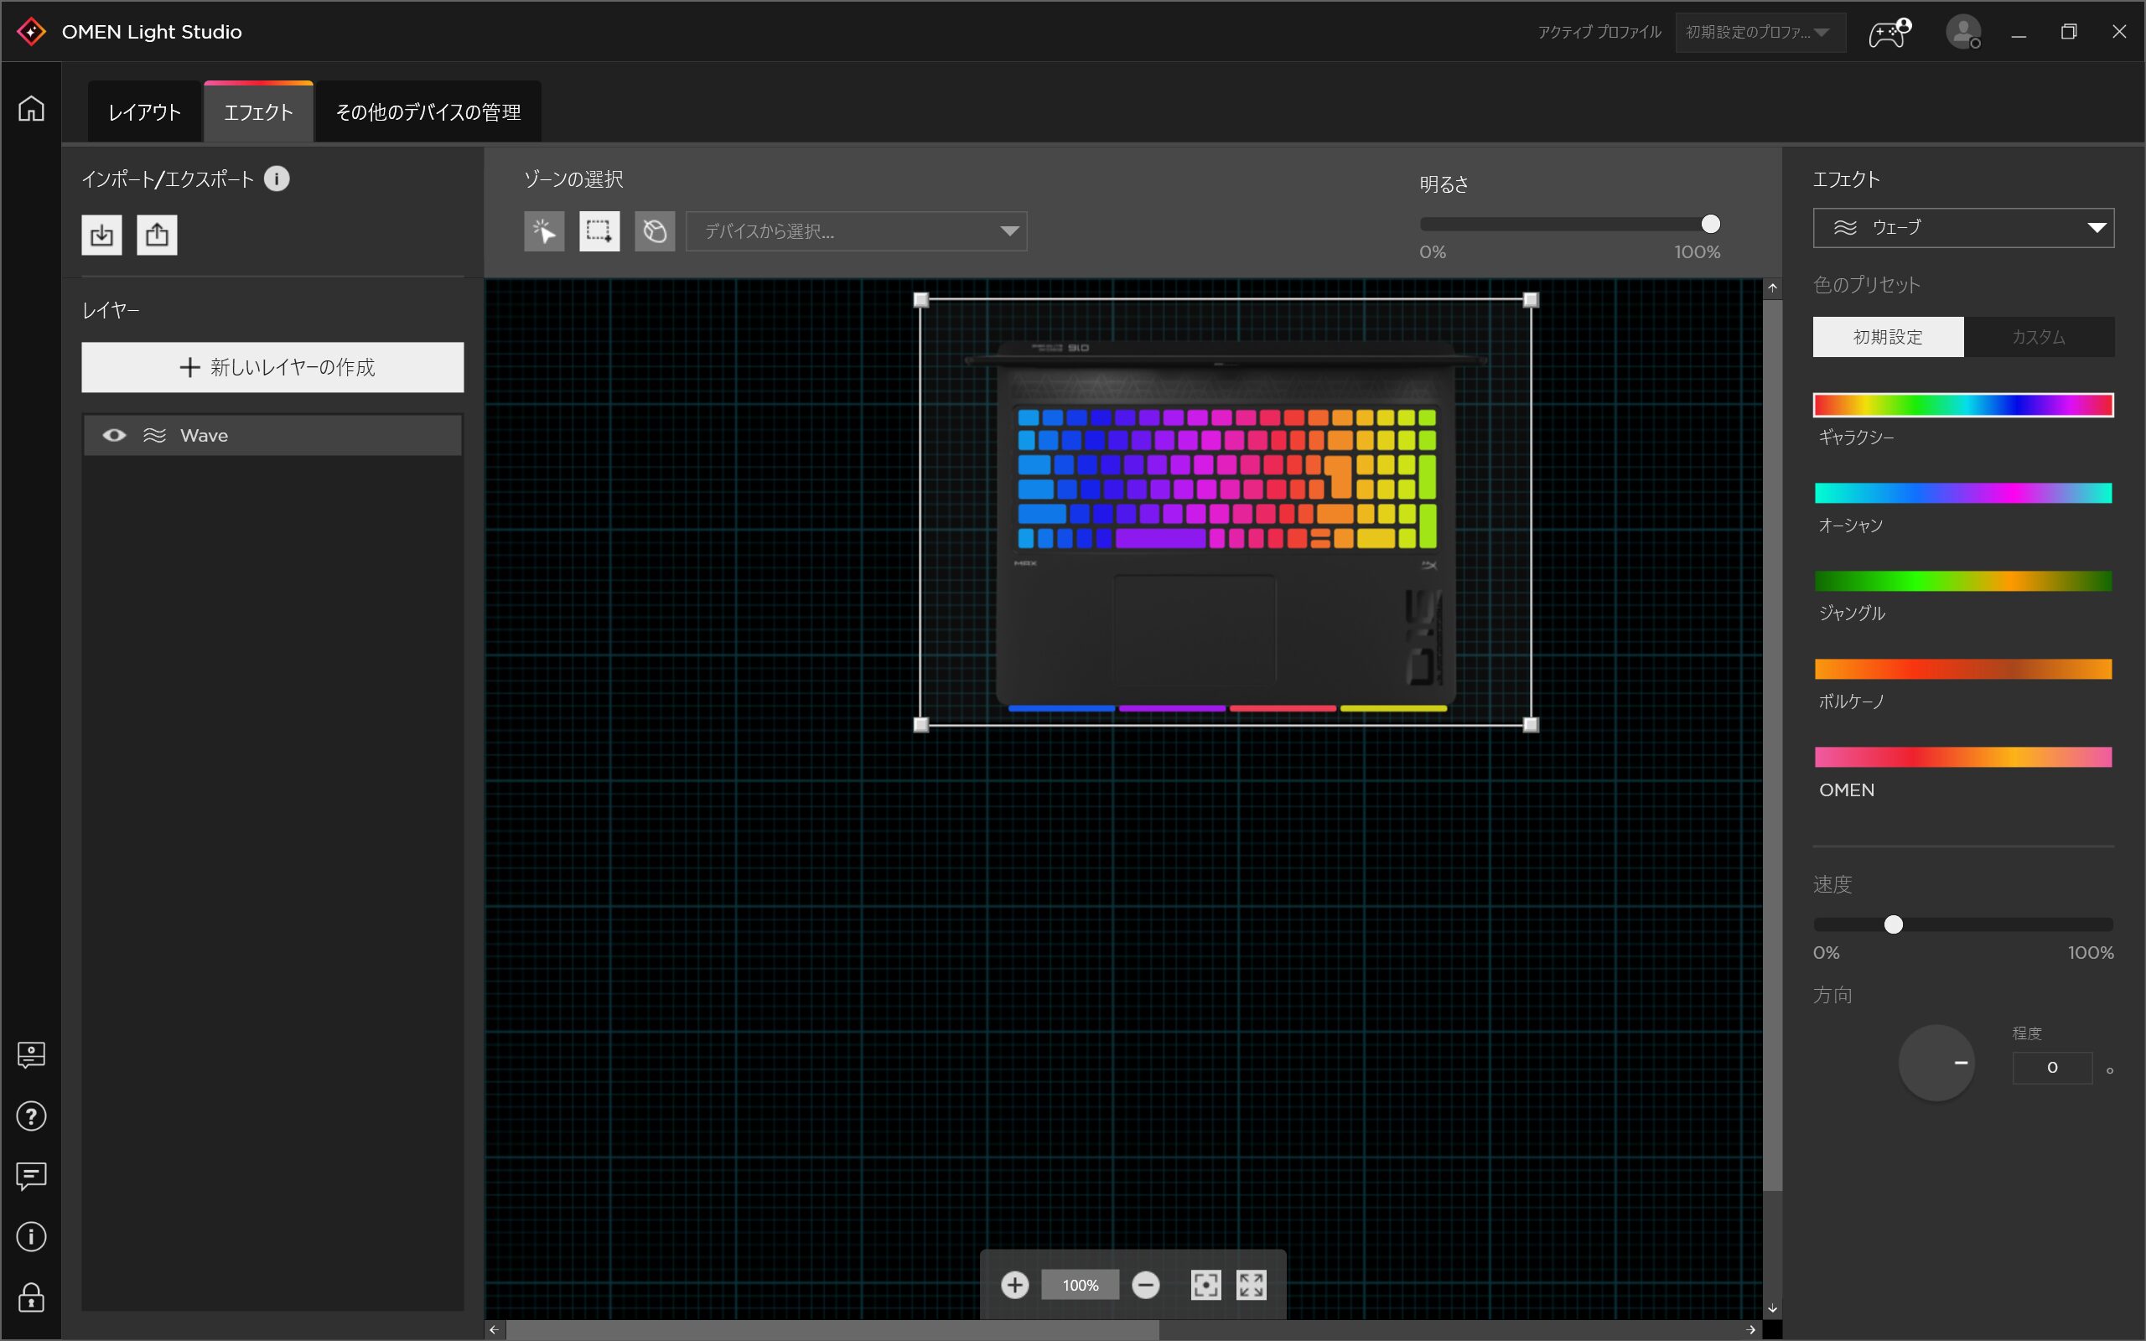Open the ウェーブ effect dropdown
The image size is (2146, 1341).
(1963, 228)
